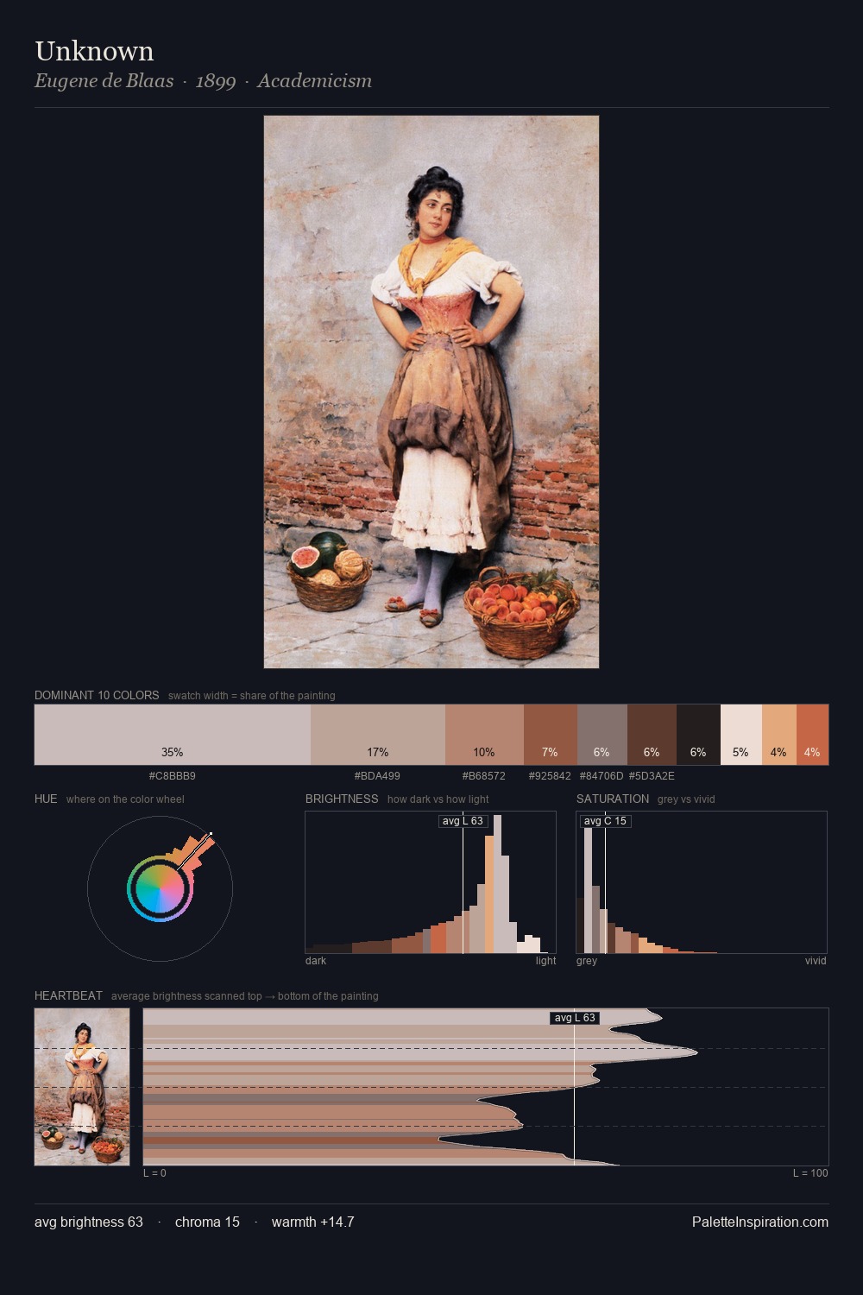Select the 10% swatch #B68572
863x1295 pixels.
[x=484, y=735]
